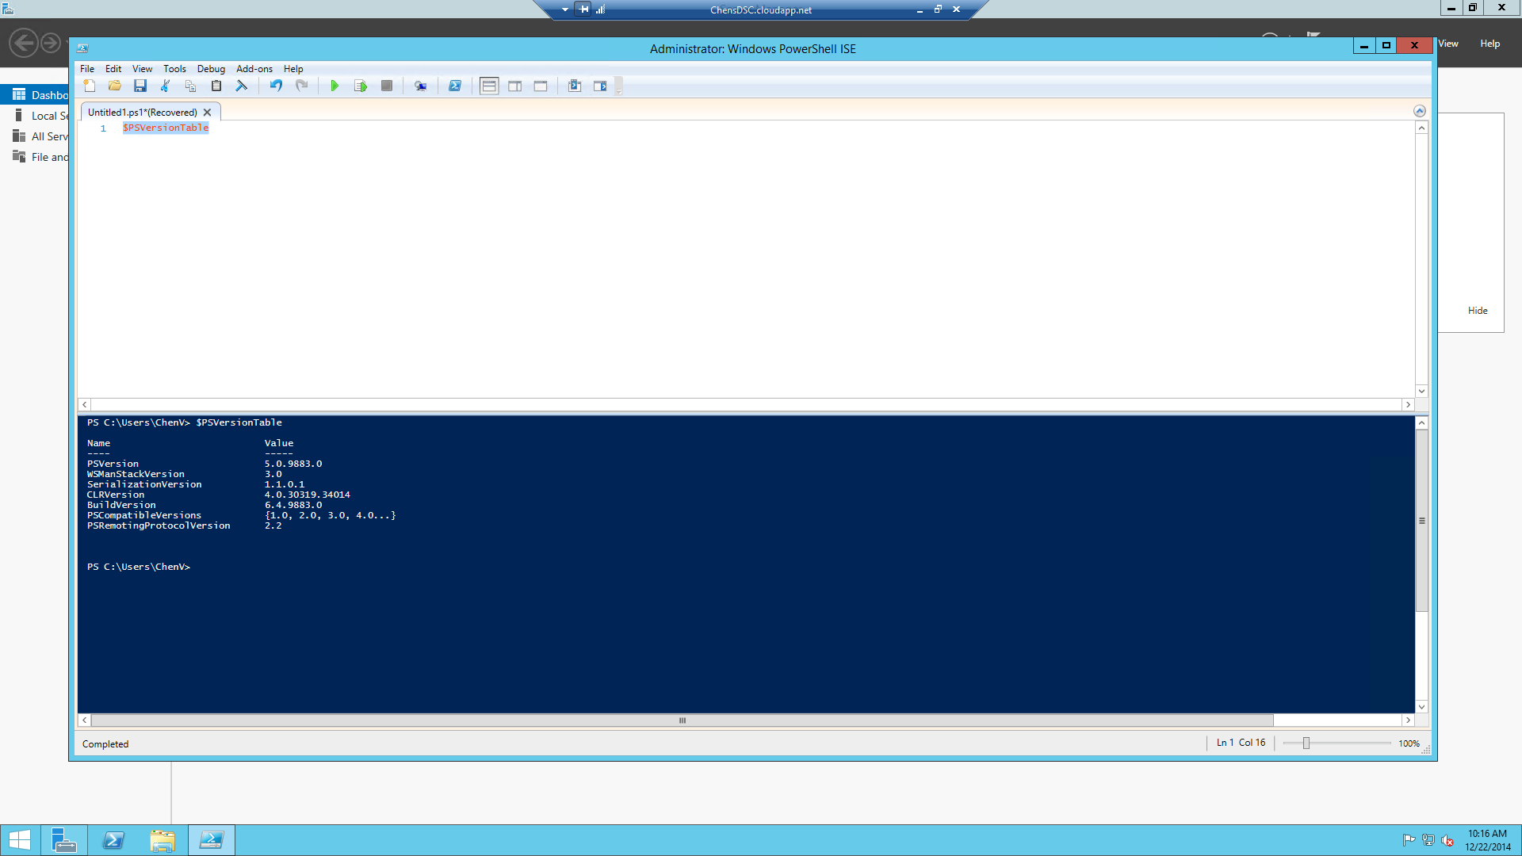Image resolution: width=1522 pixels, height=856 pixels.
Task: Go back in Server Manager navigation
Action: (x=24, y=43)
